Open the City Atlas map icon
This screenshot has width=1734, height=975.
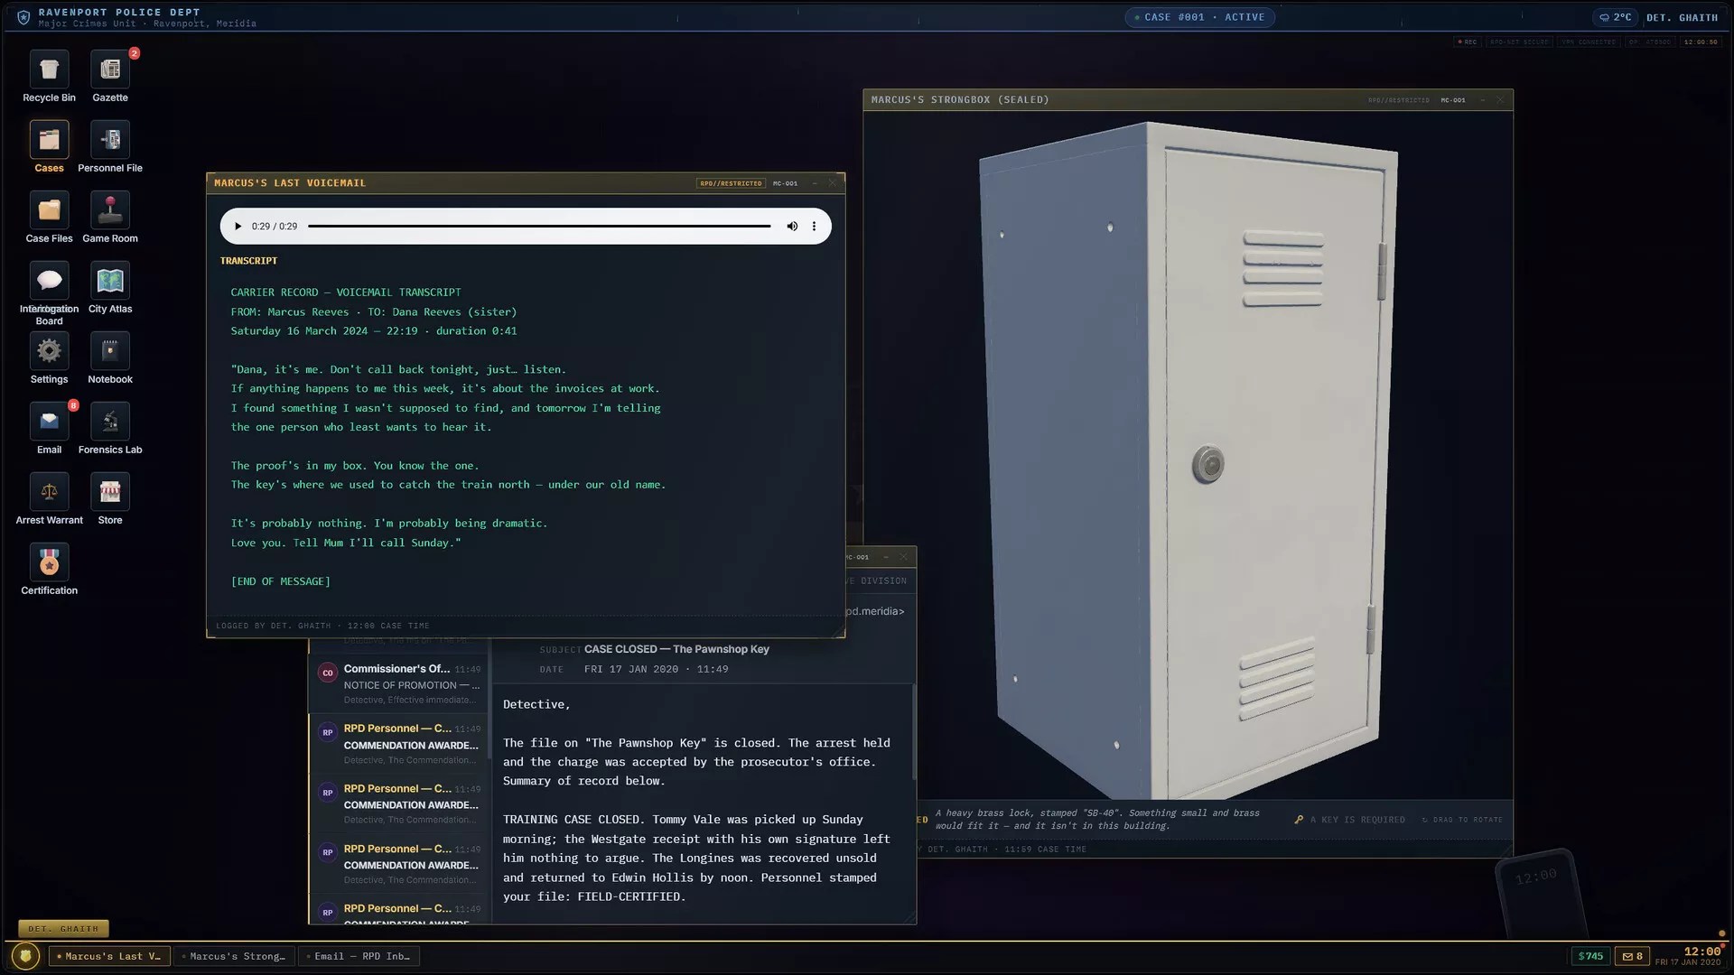[110, 282]
